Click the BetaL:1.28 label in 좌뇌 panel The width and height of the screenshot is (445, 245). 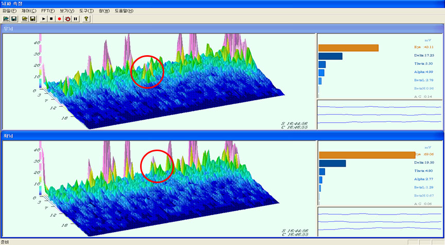click(424, 187)
